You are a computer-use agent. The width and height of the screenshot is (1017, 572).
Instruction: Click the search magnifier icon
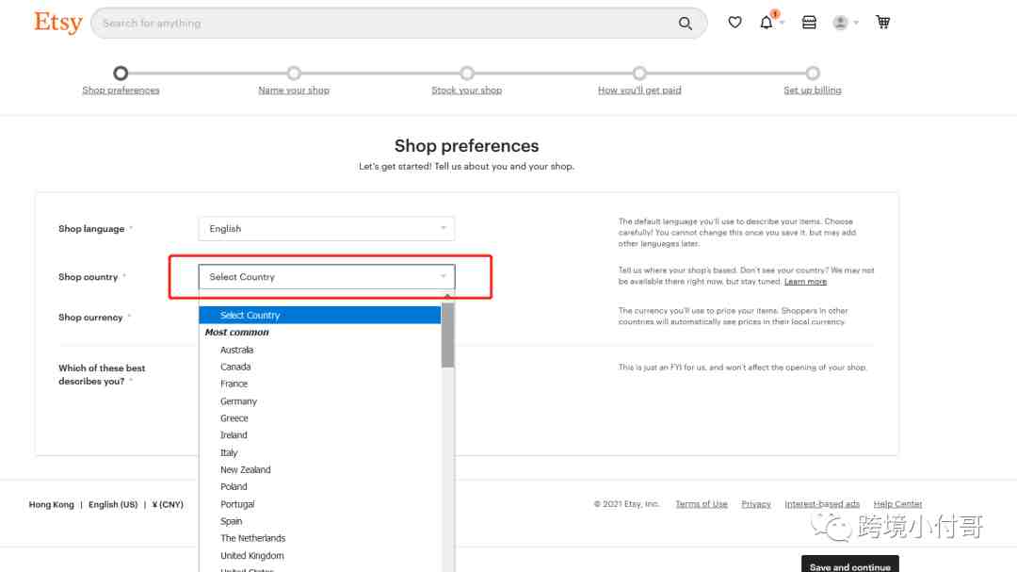tap(685, 24)
